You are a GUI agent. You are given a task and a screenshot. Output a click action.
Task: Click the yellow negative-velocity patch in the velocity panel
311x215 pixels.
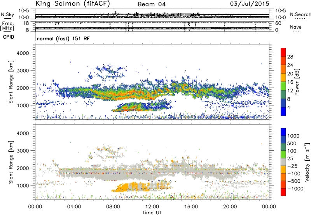click(x=123, y=188)
